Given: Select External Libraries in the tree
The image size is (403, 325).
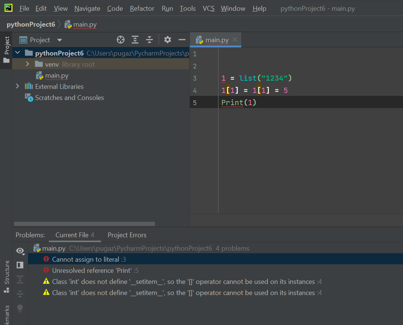Looking at the screenshot, I should click(x=59, y=87).
